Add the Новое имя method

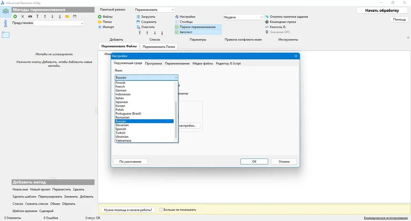click(x=20, y=189)
